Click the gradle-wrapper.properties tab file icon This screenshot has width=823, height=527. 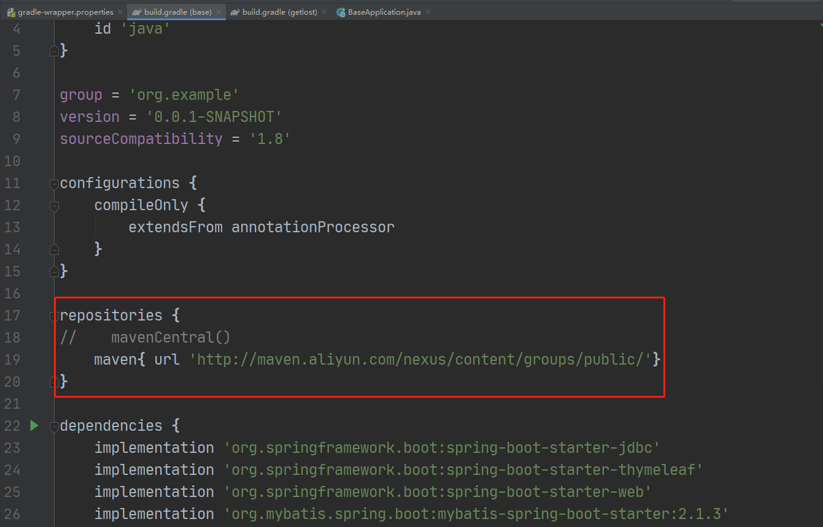tap(11, 12)
